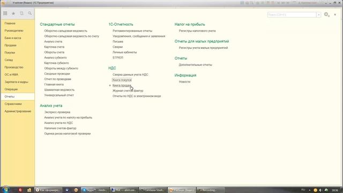The height and width of the screenshot is (193, 343).
Task: Open the history icon in the top toolbar
Action: [21, 13]
